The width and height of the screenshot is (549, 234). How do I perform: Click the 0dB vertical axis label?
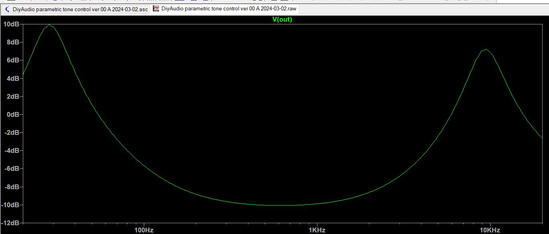13,114
